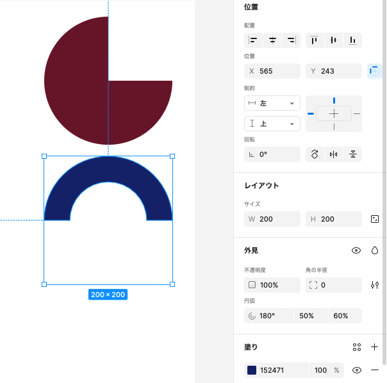Toggle the appearance visibility eye icon
This screenshot has width=387, height=383.
tap(356, 250)
